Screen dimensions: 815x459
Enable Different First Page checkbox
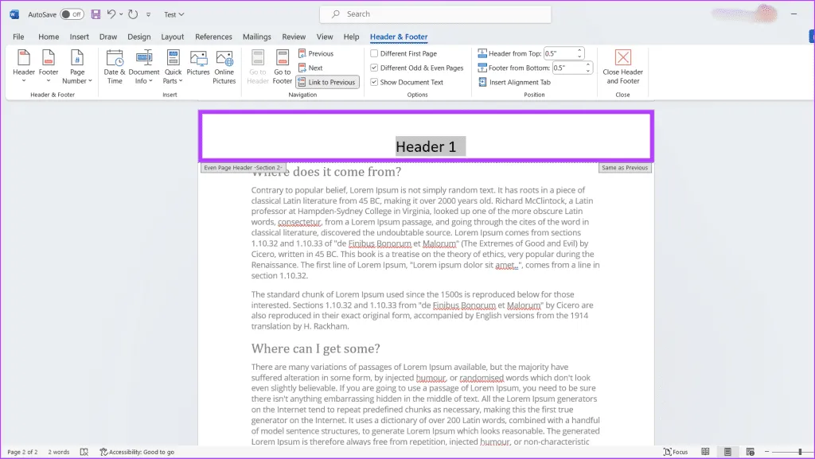click(375, 53)
